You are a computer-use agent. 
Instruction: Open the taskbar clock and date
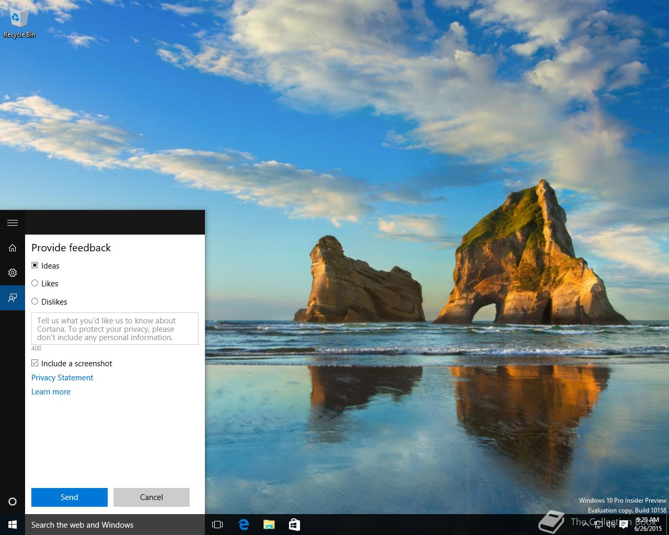(648, 524)
